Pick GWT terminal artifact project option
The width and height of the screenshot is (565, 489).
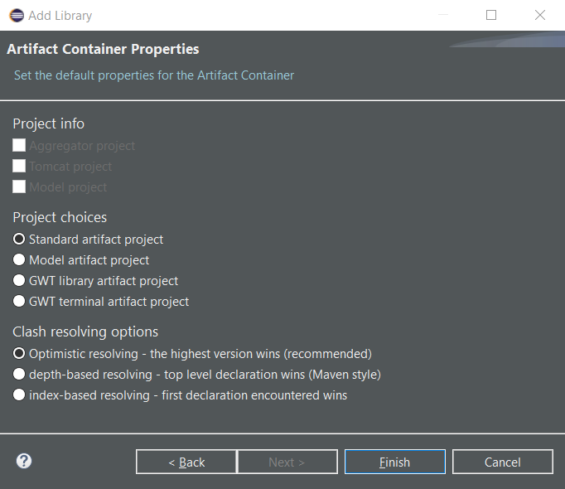[x=19, y=301]
